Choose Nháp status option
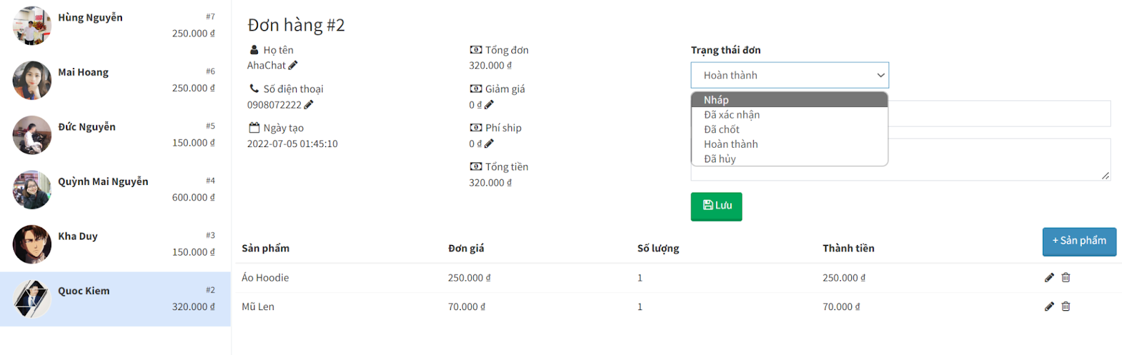1122x355 pixels. pyautogui.click(x=790, y=100)
